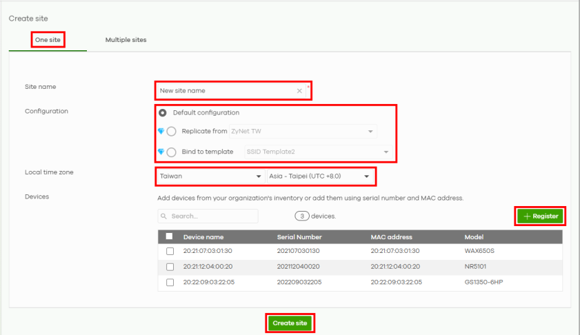Select the GS1350-6HP device checkbox
580x335 pixels.
170,283
